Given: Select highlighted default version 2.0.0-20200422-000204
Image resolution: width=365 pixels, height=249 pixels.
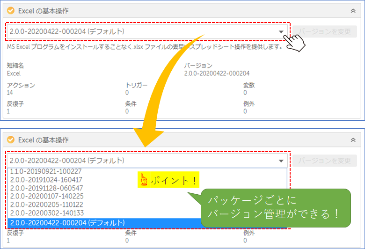Looking at the screenshot, I should (104, 223).
